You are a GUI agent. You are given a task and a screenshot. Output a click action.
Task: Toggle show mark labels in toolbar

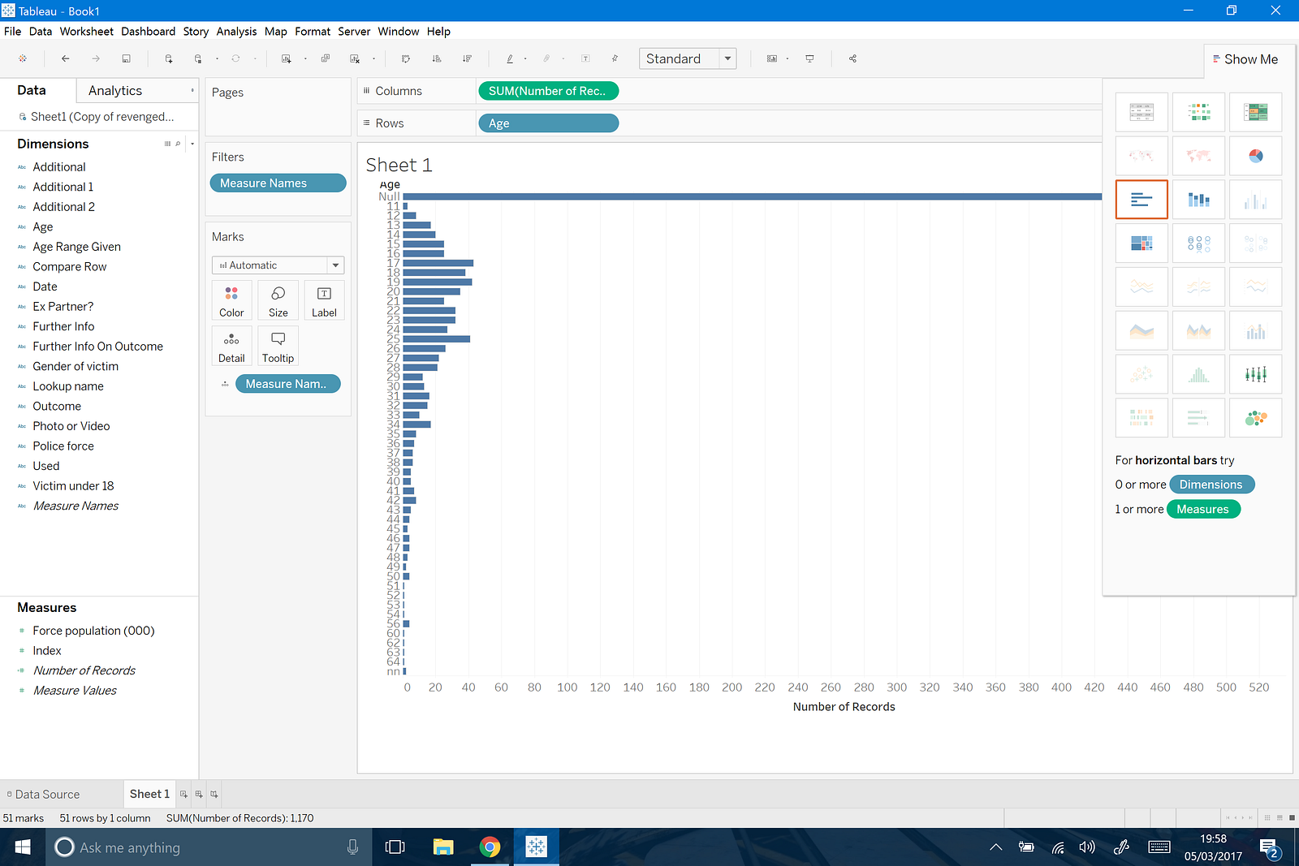[585, 58]
